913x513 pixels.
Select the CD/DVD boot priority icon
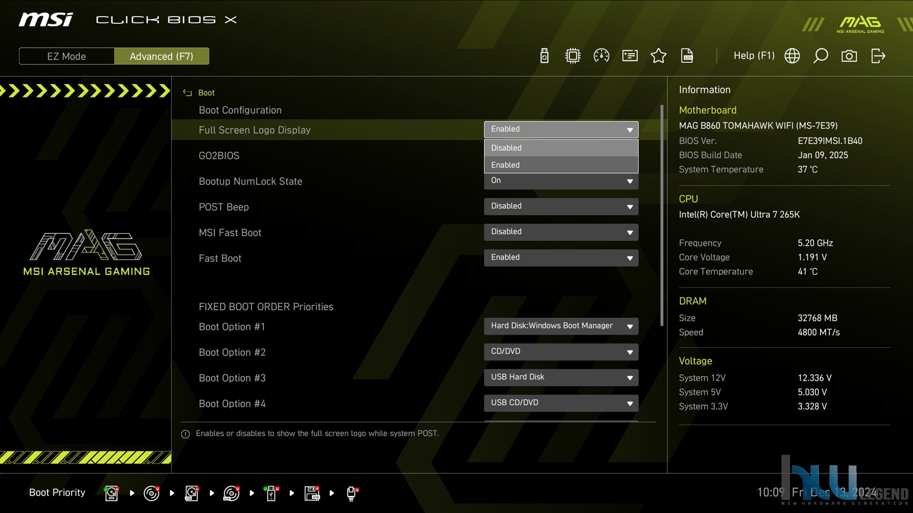coord(152,493)
